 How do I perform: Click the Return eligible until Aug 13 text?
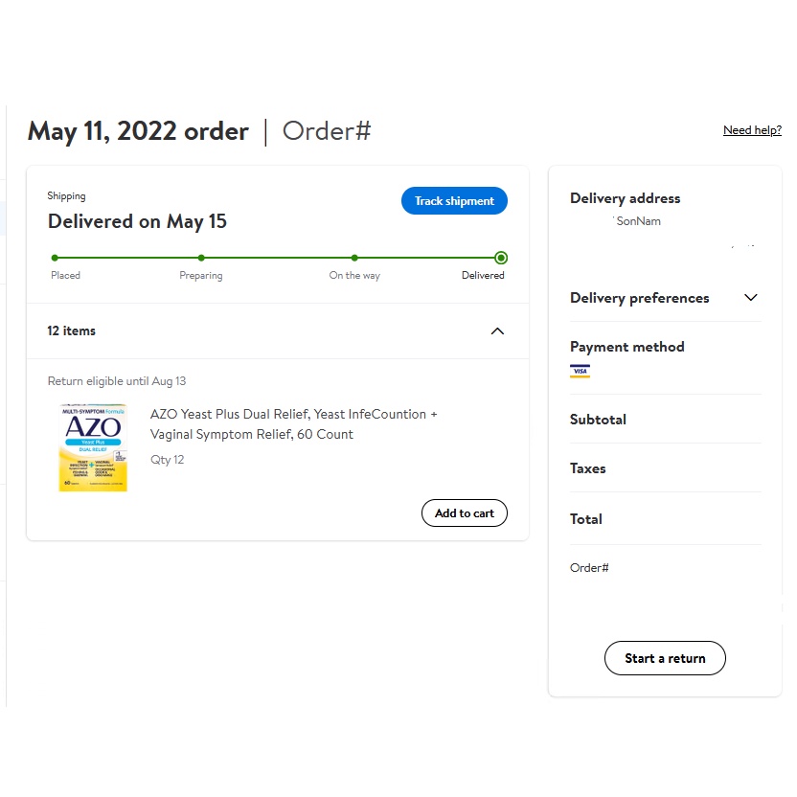(117, 381)
